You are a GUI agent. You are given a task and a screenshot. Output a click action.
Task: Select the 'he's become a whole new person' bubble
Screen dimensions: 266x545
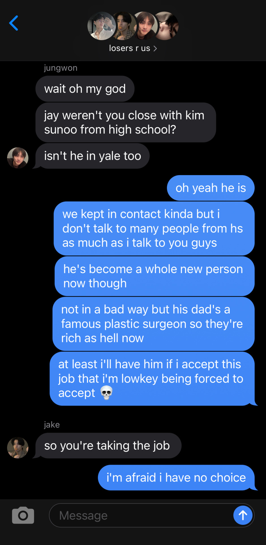155,276
